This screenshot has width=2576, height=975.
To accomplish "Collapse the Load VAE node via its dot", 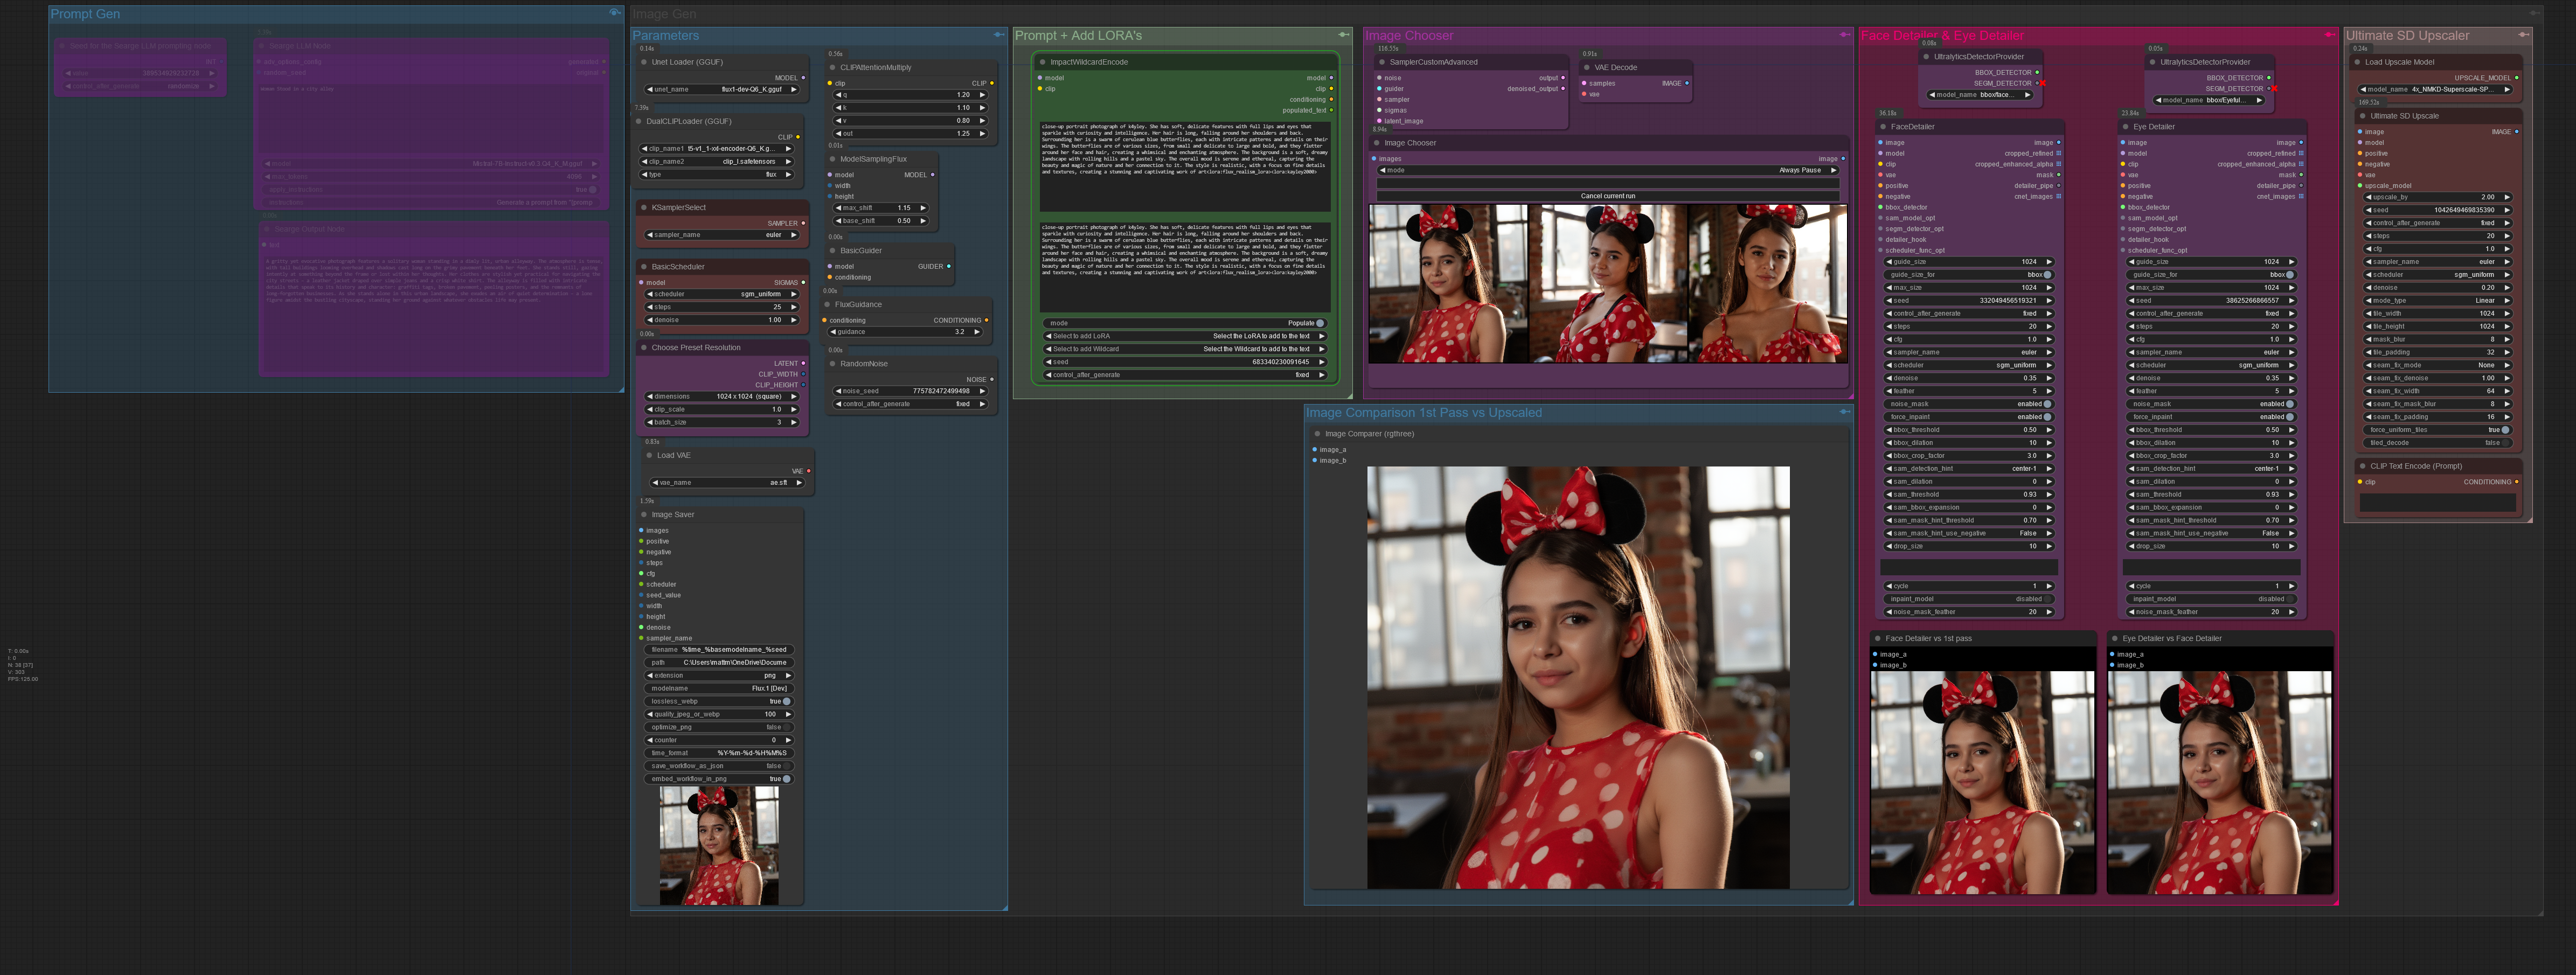I will [649, 456].
